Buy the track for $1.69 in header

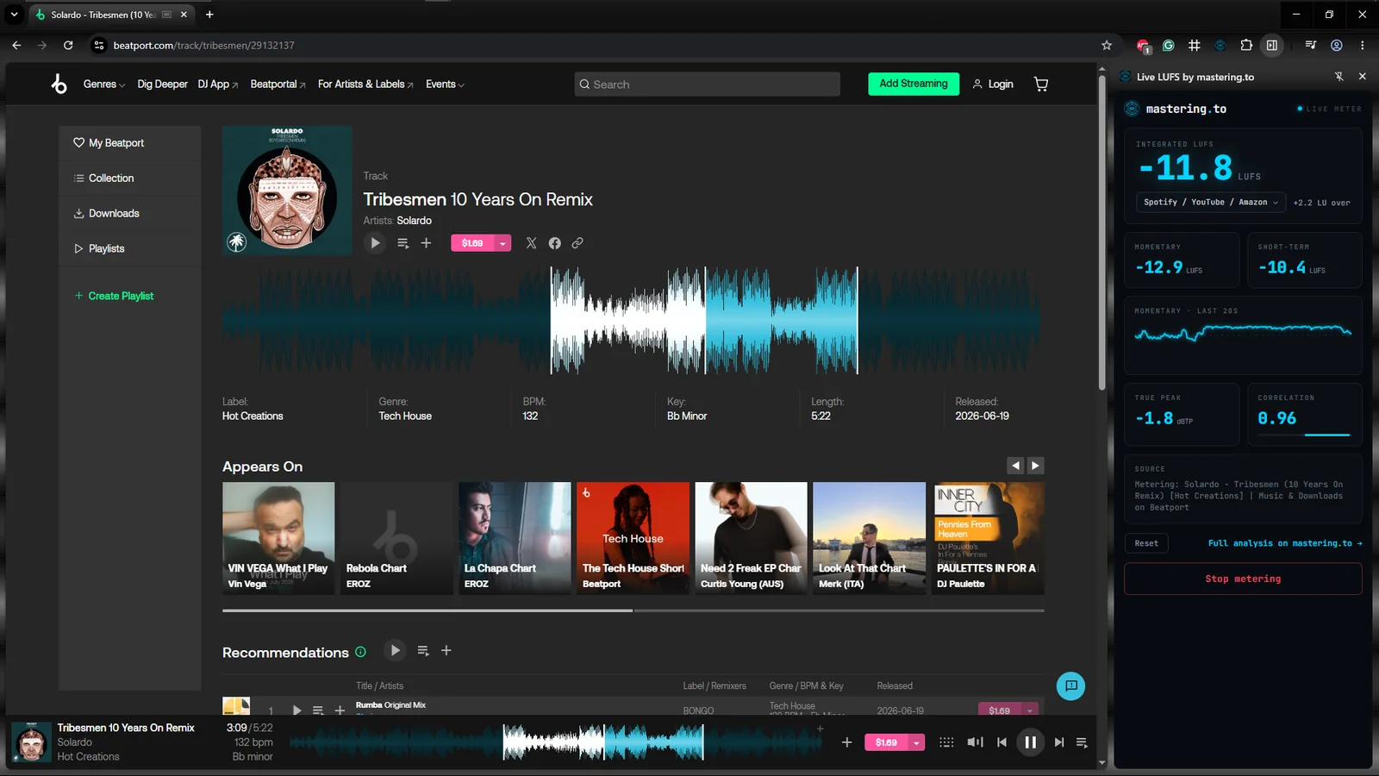tap(472, 243)
